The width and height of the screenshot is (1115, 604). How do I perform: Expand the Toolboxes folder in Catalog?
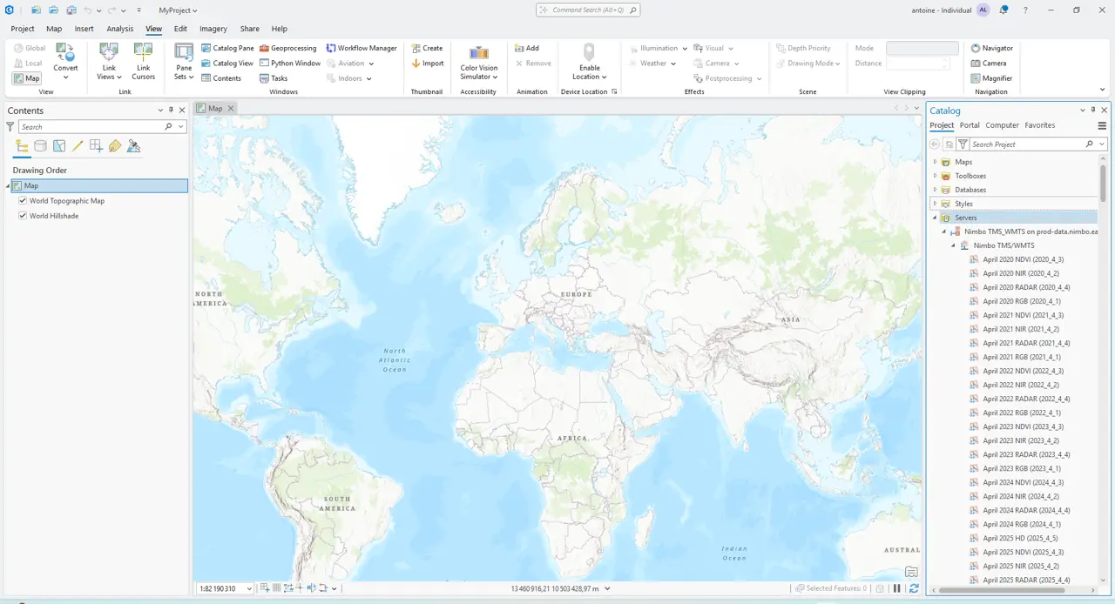pos(935,176)
